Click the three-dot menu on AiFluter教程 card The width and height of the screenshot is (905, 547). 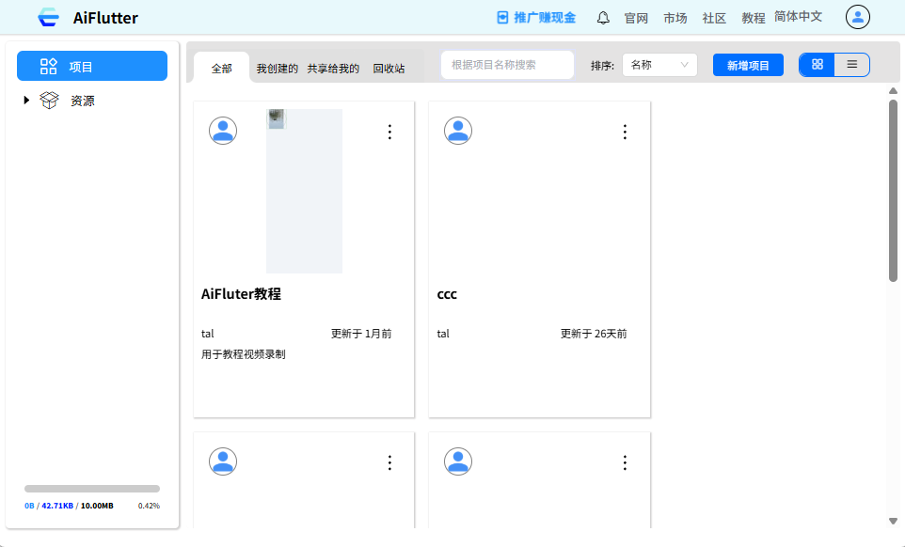(x=389, y=132)
